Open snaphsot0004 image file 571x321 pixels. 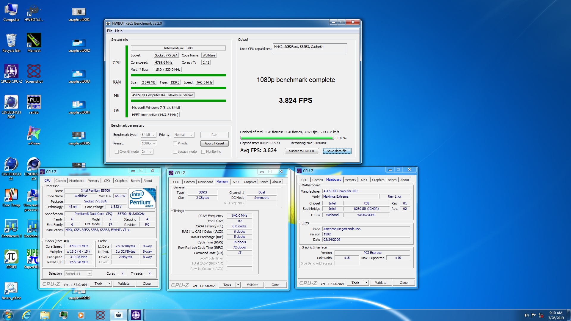79,107
